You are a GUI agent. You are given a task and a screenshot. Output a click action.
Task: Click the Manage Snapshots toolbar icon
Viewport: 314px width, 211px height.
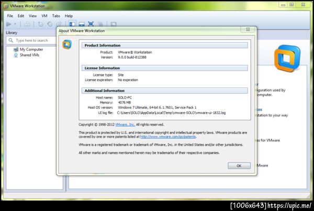59,24
